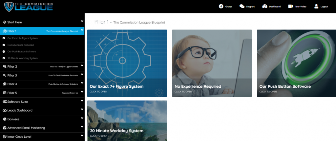Viewport: 336px width, 141px height.
Task: Select Logout in the header
Action: 324,7
